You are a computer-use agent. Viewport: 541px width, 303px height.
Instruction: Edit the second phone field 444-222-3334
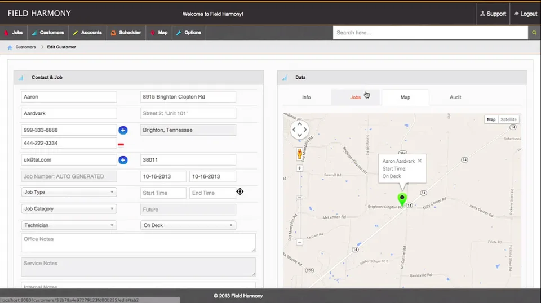point(69,143)
